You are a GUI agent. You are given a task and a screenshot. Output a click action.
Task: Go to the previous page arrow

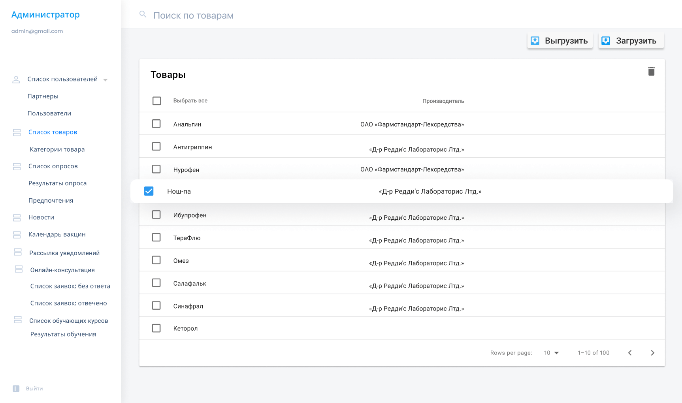pyautogui.click(x=630, y=353)
